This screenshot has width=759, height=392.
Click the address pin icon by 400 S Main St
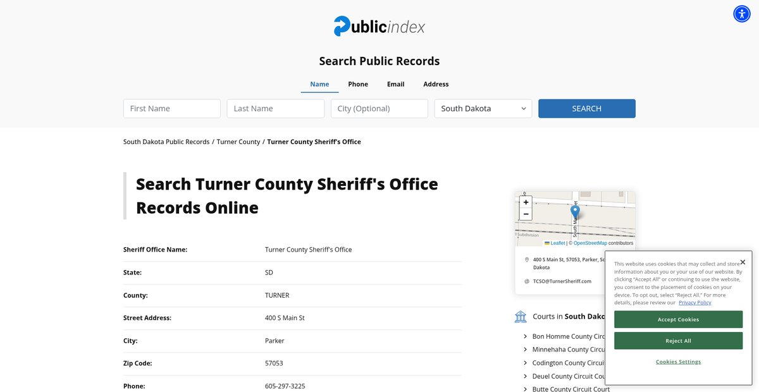coord(527,260)
